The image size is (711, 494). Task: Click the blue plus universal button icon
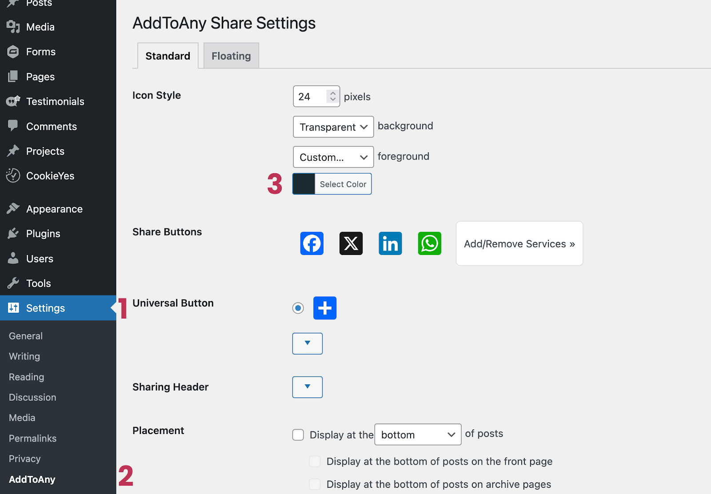point(325,308)
